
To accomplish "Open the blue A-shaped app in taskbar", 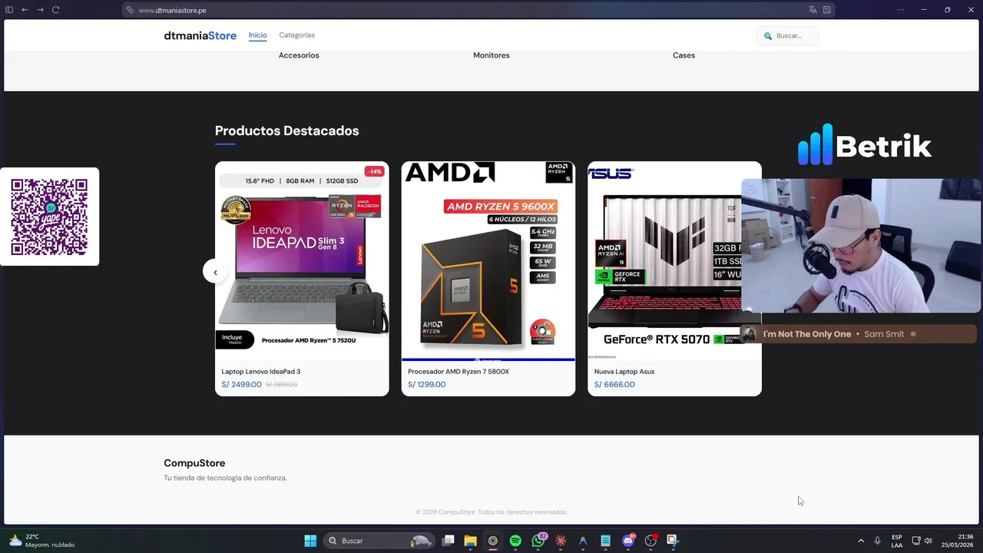I will tap(583, 541).
